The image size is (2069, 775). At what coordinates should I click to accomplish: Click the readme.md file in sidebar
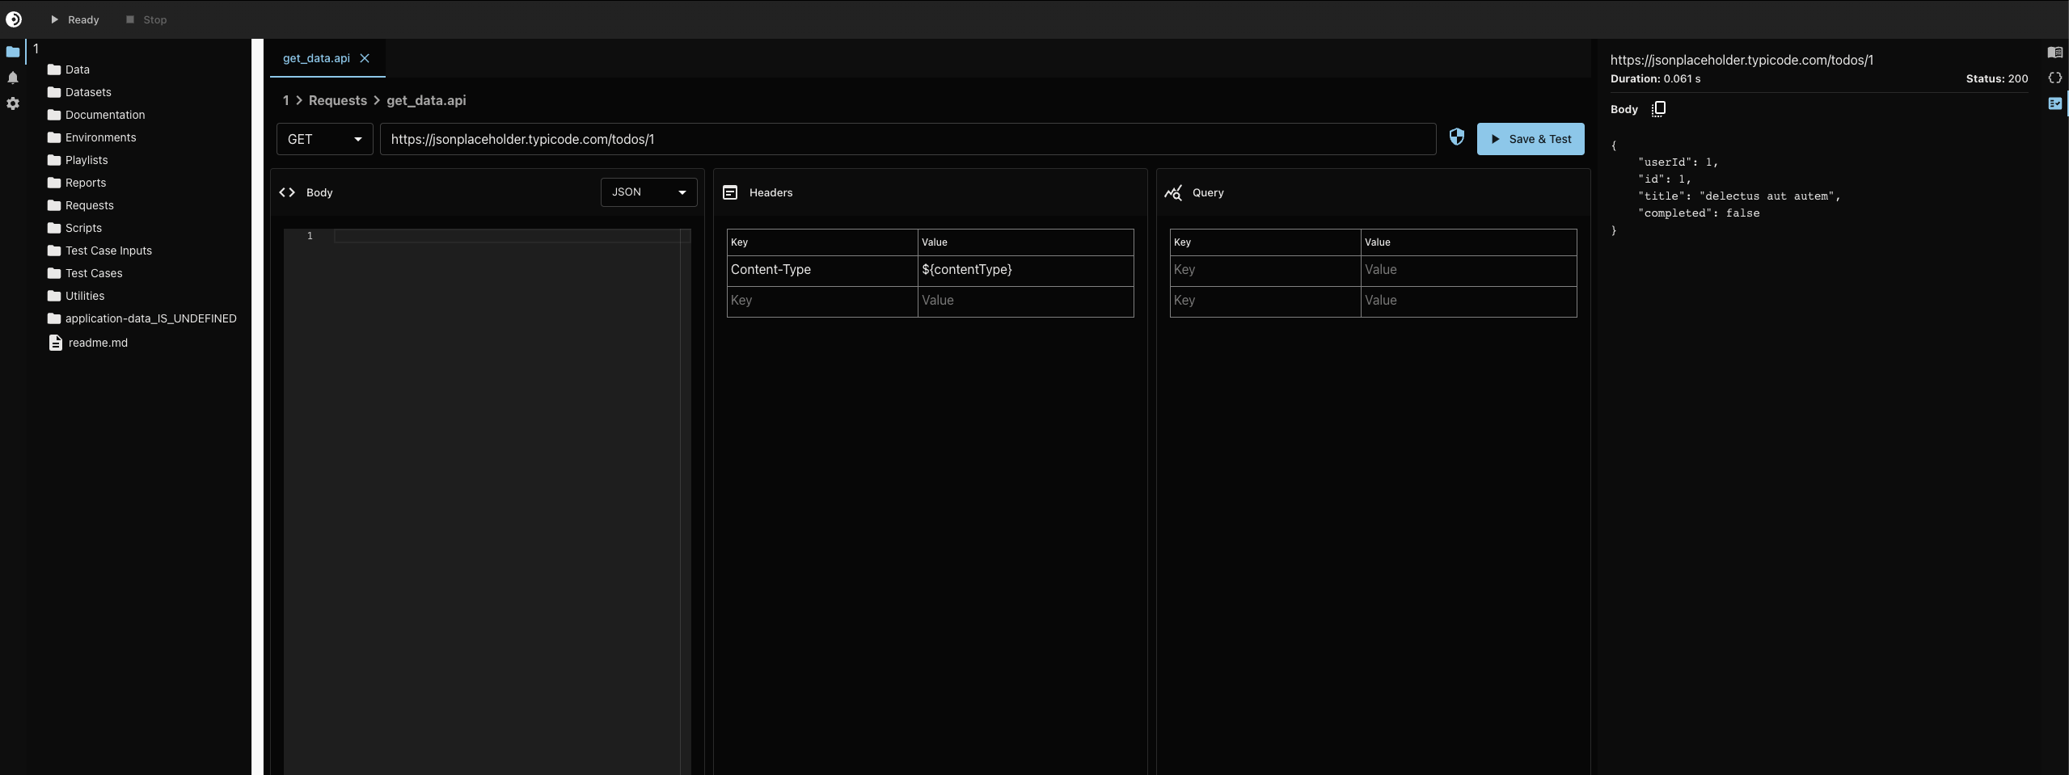point(98,342)
